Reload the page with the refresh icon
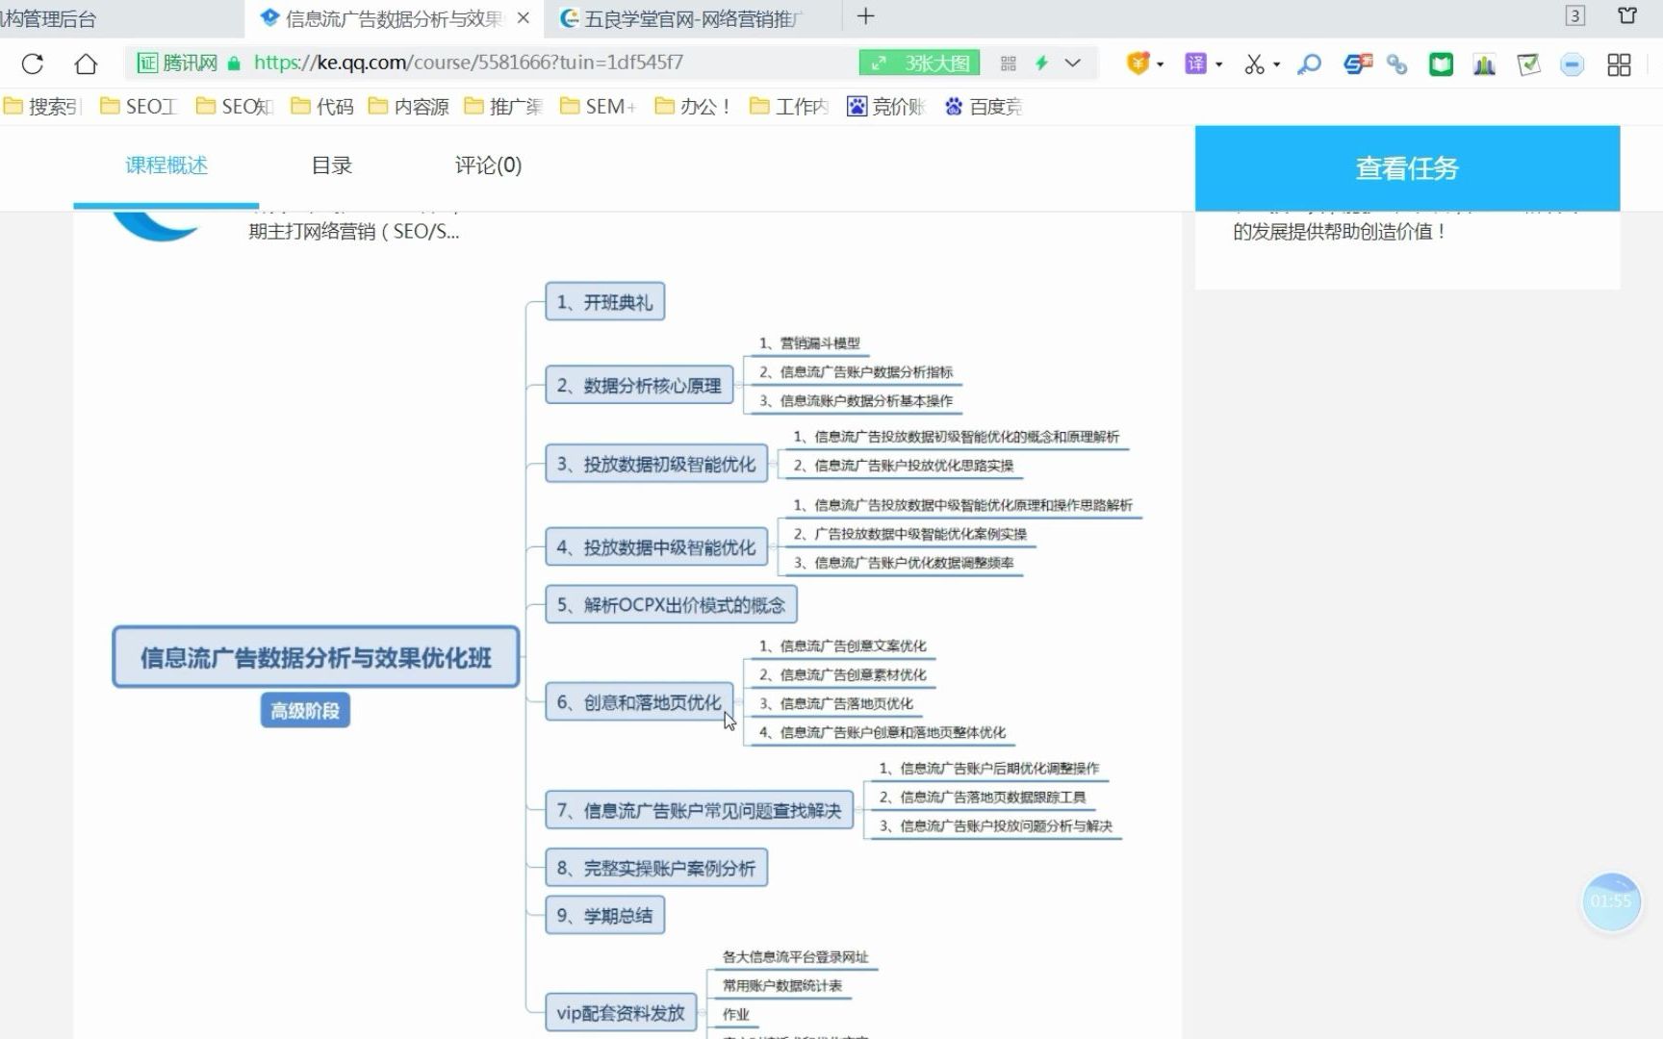 [x=33, y=63]
